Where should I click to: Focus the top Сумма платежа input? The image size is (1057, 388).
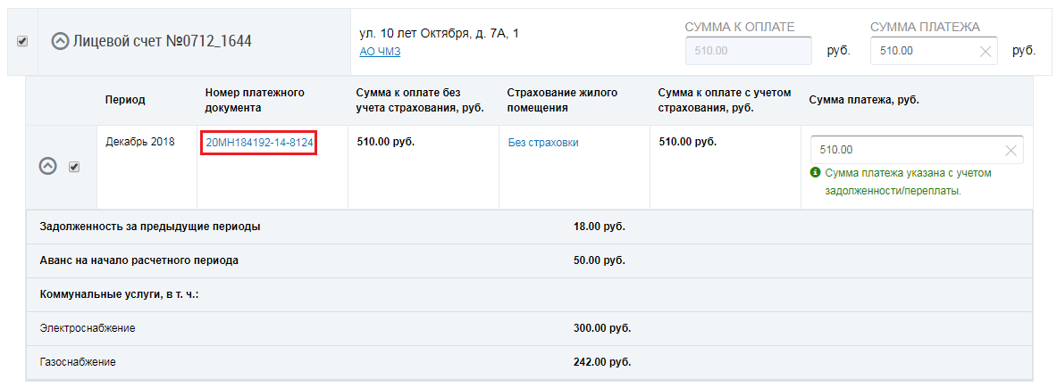pos(925,52)
